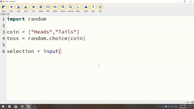
Task: Place cursor after 'input(' on line 6
Action: (x=62, y=51)
